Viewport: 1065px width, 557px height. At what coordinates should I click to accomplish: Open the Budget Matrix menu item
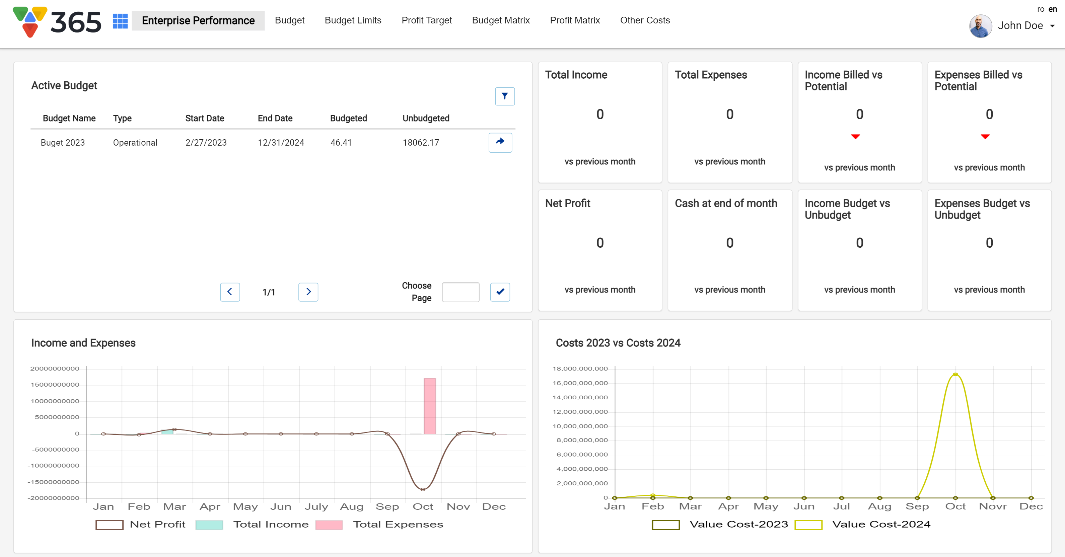pos(500,20)
